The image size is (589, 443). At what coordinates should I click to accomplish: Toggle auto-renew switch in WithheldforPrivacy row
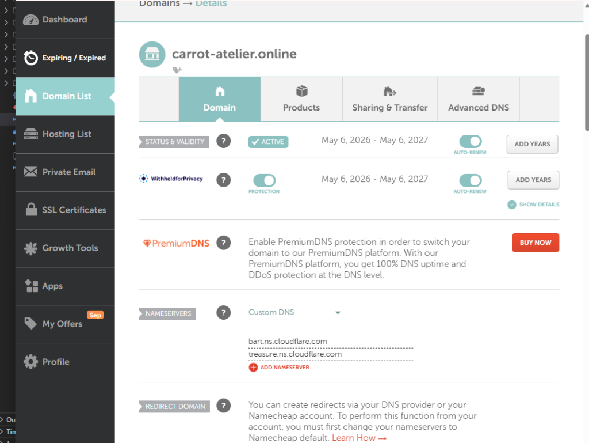point(471,180)
